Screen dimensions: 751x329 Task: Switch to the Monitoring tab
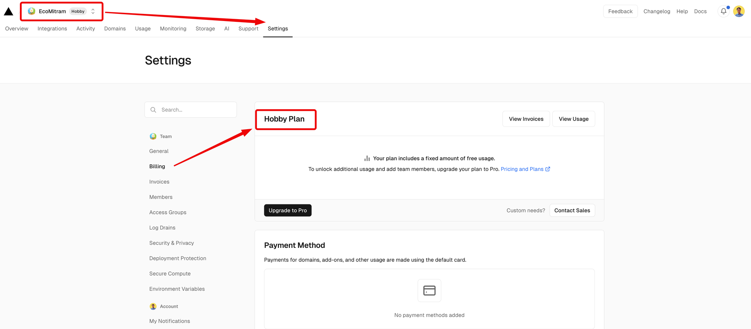pyautogui.click(x=173, y=29)
